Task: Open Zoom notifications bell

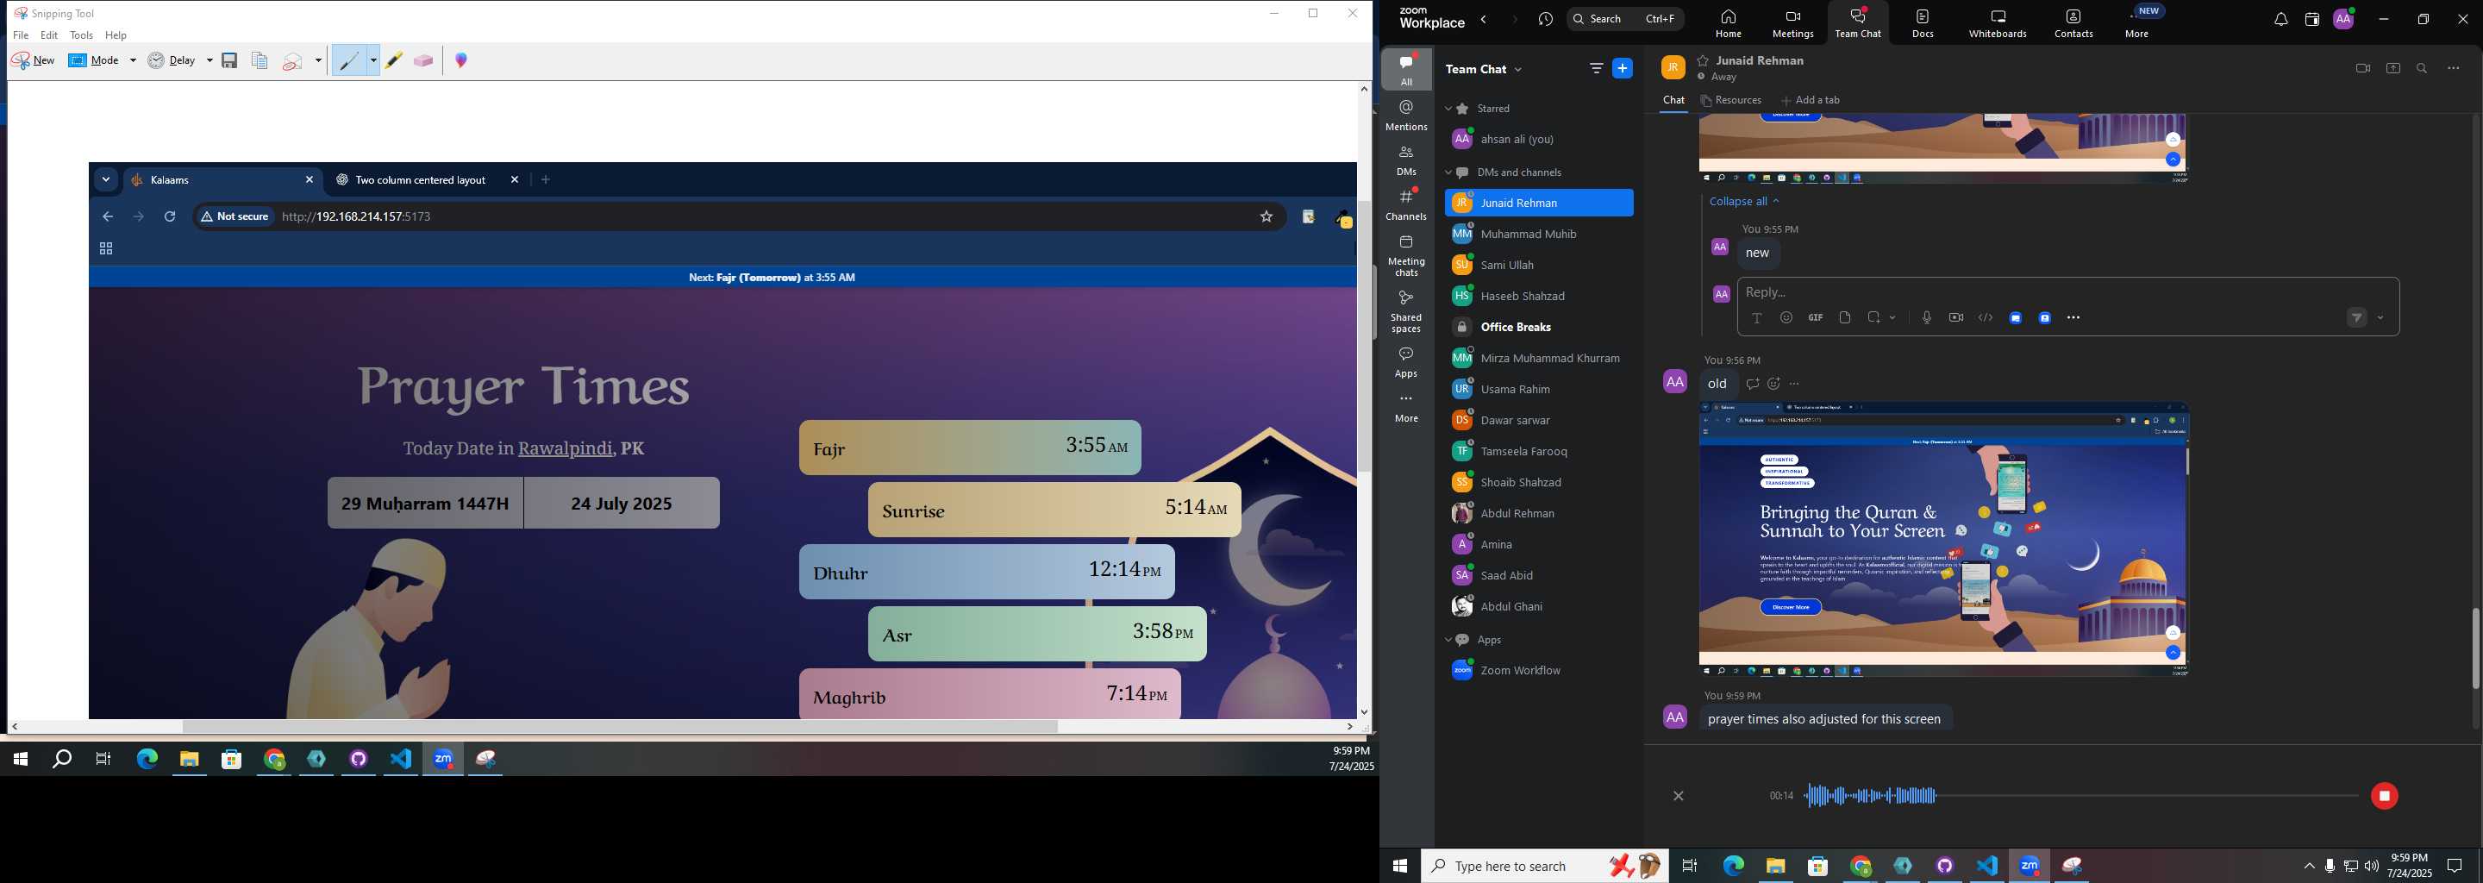Action: [x=2280, y=19]
